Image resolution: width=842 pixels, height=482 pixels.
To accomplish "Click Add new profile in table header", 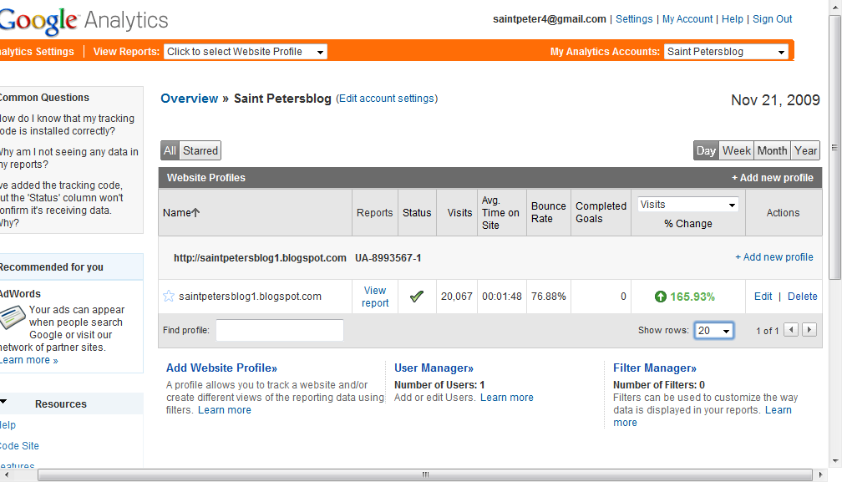I will click(772, 178).
